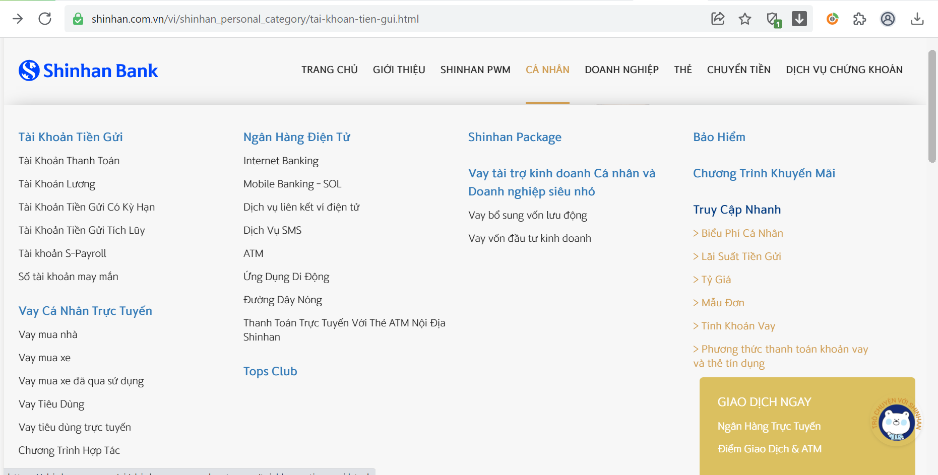This screenshot has height=475, width=938.
Task: Open Thanh Toán Trực Tuyến Với Thẻ ATM
Action: (344, 330)
